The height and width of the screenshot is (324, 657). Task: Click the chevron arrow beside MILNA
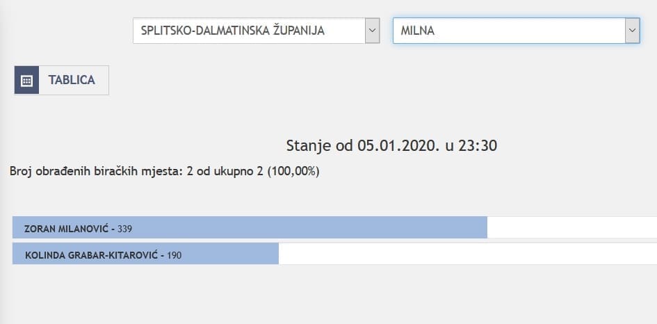pyautogui.click(x=631, y=31)
